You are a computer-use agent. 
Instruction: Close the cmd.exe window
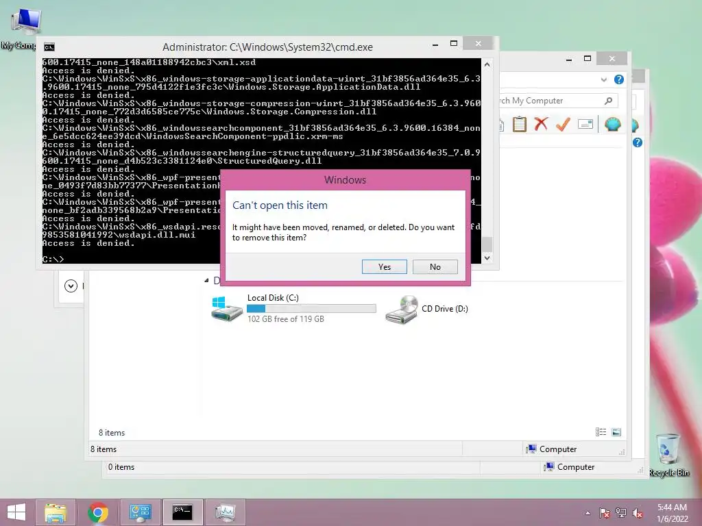(478, 43)
